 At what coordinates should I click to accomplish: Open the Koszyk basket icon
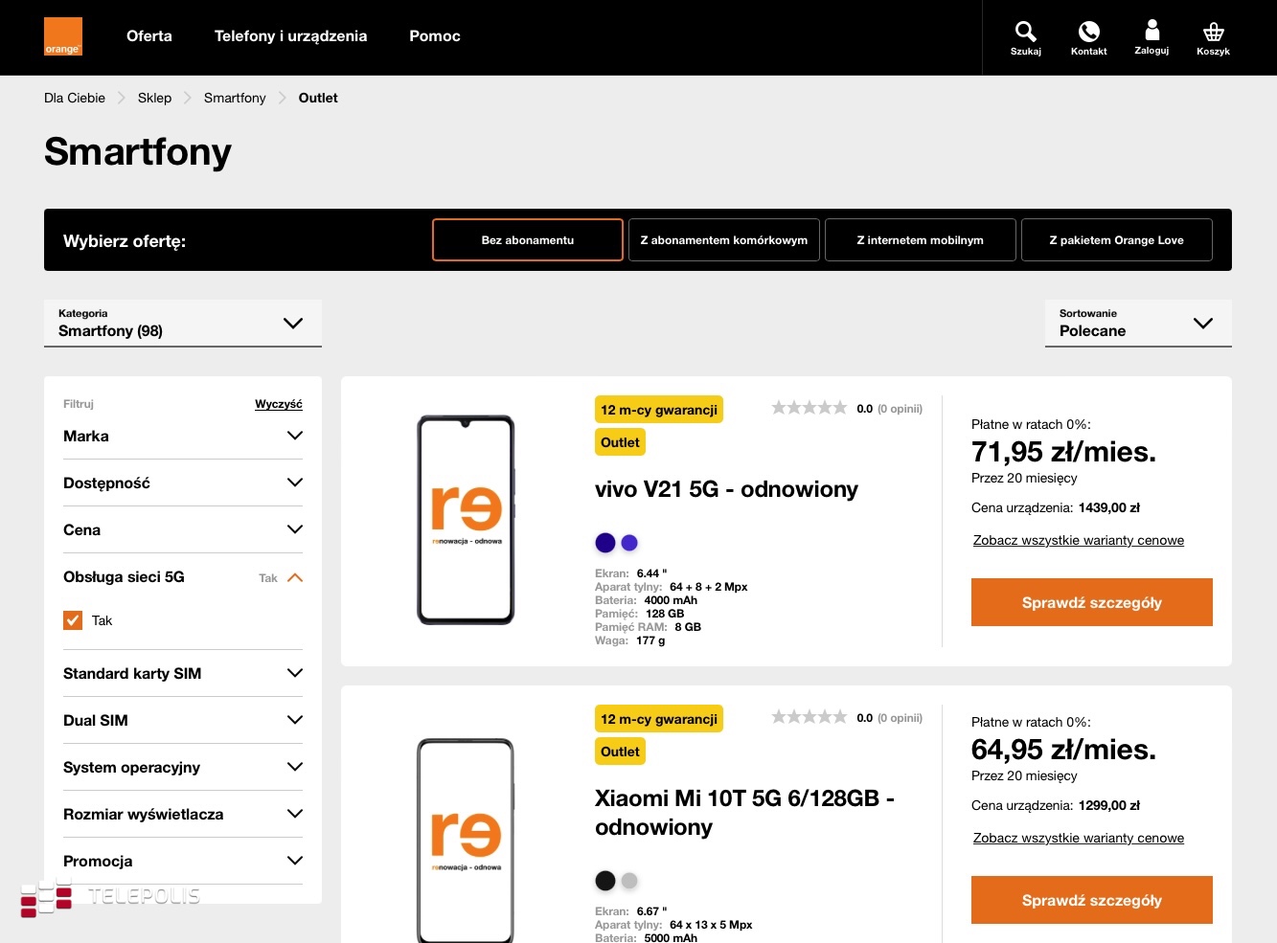1213,32
